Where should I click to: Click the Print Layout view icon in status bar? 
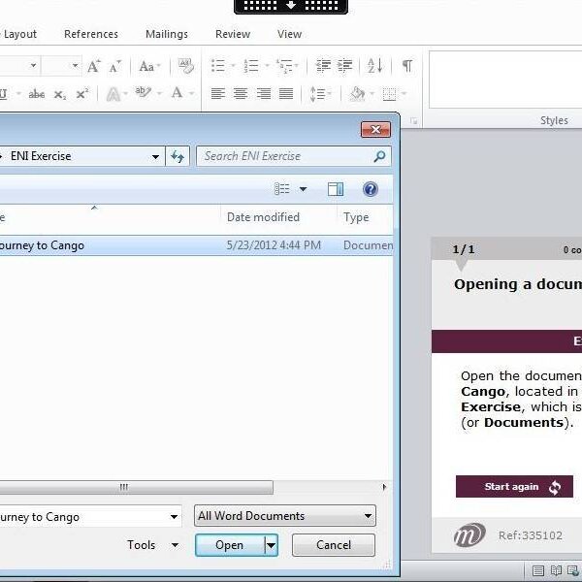[x=538, y=570]
